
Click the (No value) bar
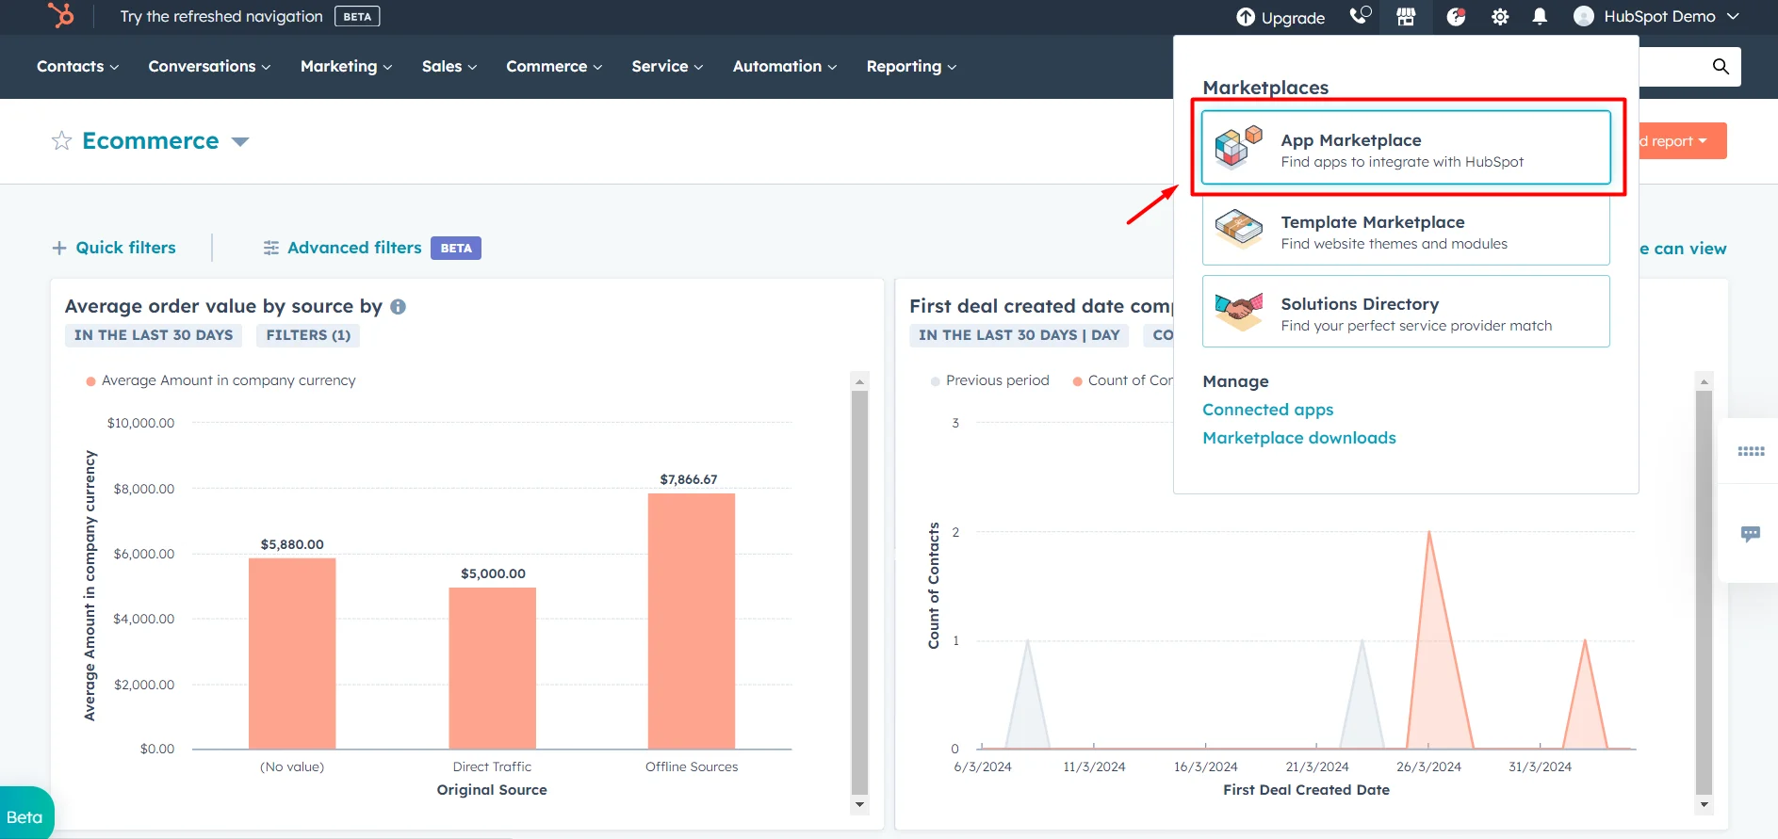coord(292,653)
